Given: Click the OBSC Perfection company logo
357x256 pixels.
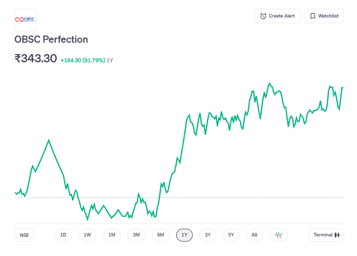Looking at the screenshot, I should click(x=25, y=20).
